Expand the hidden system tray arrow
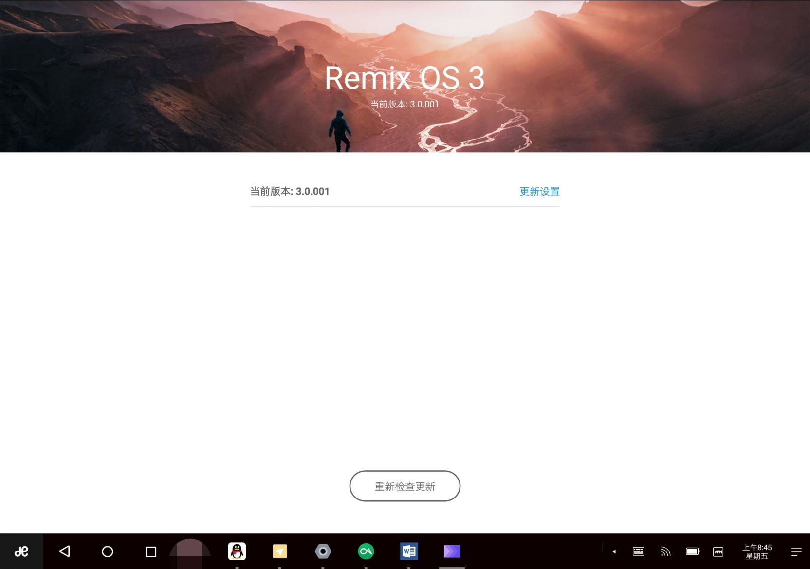This screenshot has height=569, width=810. point(614,551)
